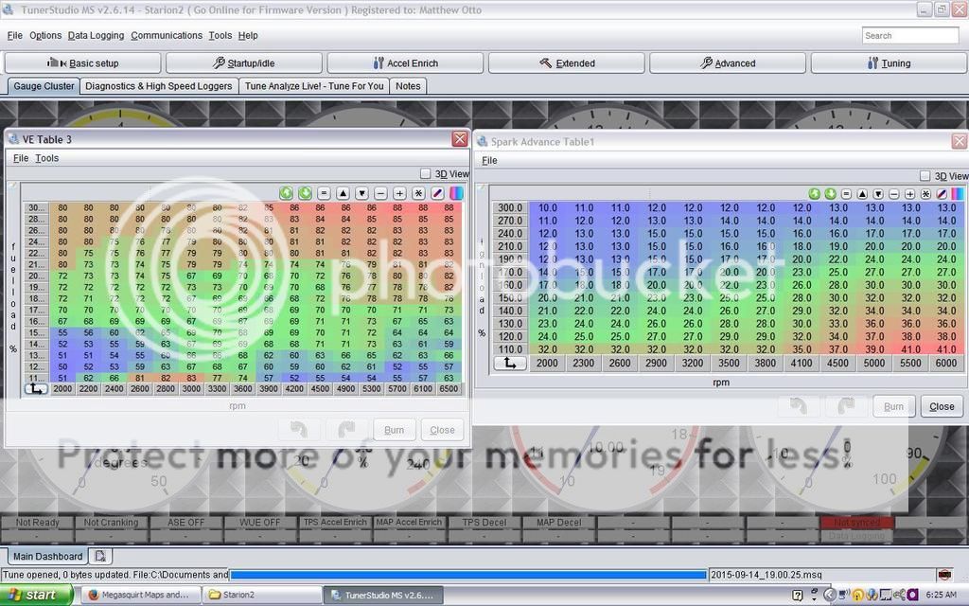The width and height of the screenshot is (969, 606).
Task: Click interpolate slash icon in Spark Advance Table1
Action: tap(942, 194)
